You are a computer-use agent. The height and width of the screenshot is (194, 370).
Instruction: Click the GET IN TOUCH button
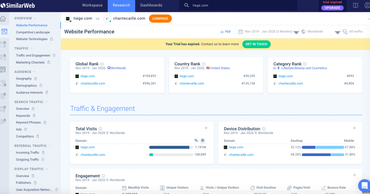[x=256, y=44]
